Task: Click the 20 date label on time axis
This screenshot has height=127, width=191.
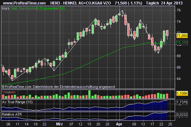Action: [98, 124]
